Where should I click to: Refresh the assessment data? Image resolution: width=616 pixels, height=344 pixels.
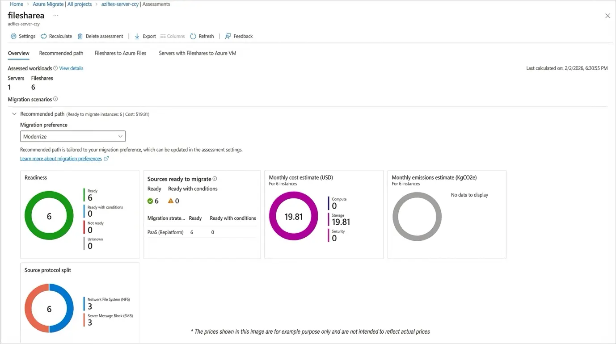coord(193,36)
